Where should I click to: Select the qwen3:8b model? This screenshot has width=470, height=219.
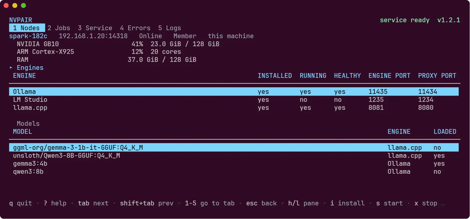coord(234,171)
